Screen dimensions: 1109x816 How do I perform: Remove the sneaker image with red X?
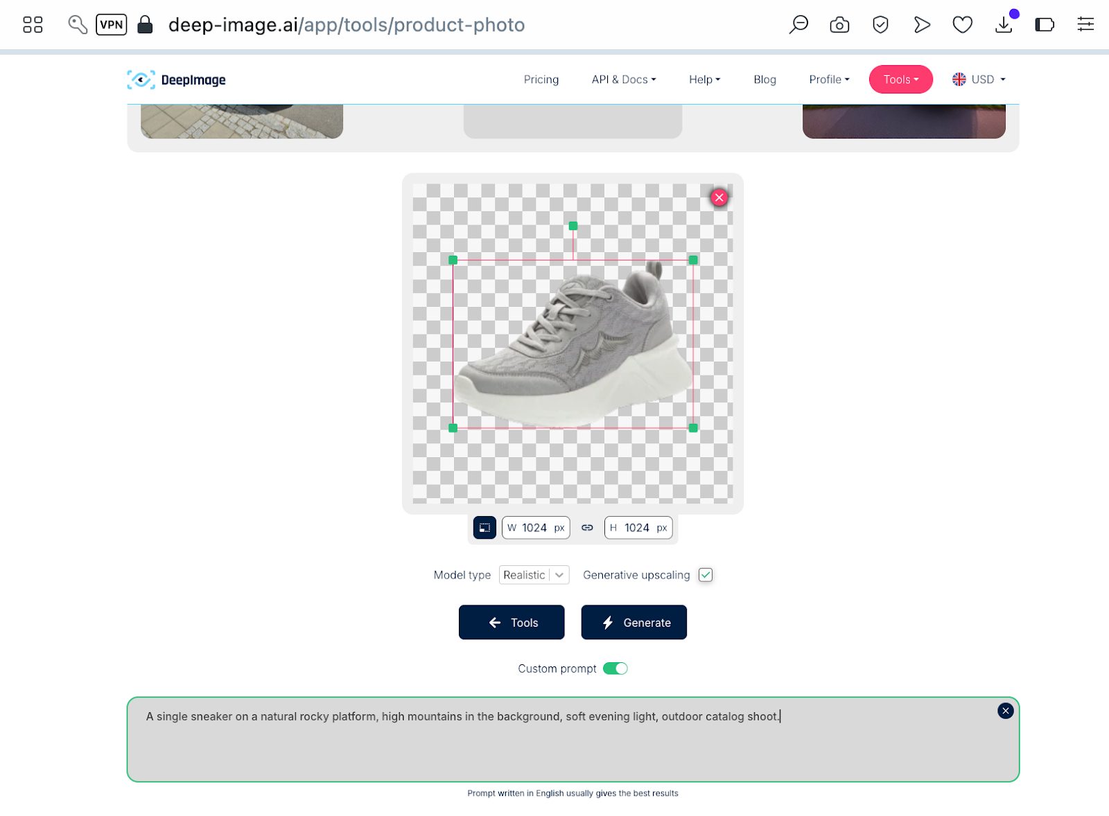(x=719, y=197)
